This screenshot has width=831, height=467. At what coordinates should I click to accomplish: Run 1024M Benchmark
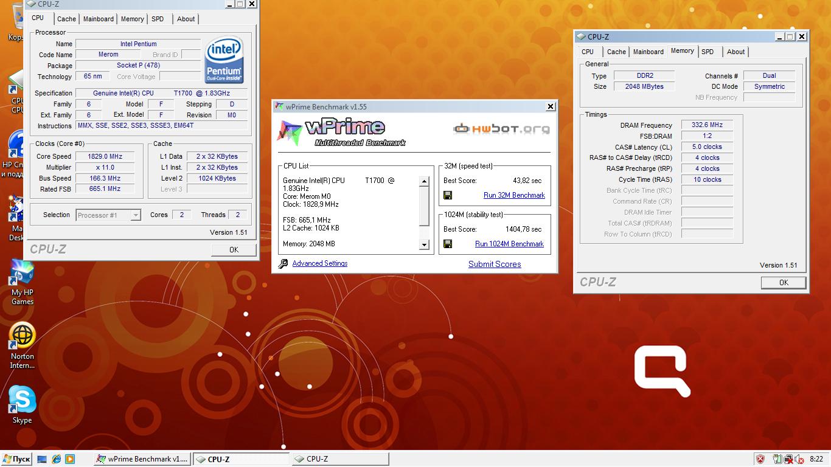click(509, 244)
